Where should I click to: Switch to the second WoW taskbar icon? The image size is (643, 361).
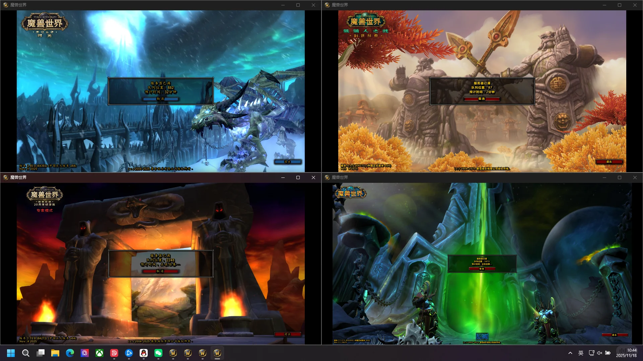coord(188,353)
